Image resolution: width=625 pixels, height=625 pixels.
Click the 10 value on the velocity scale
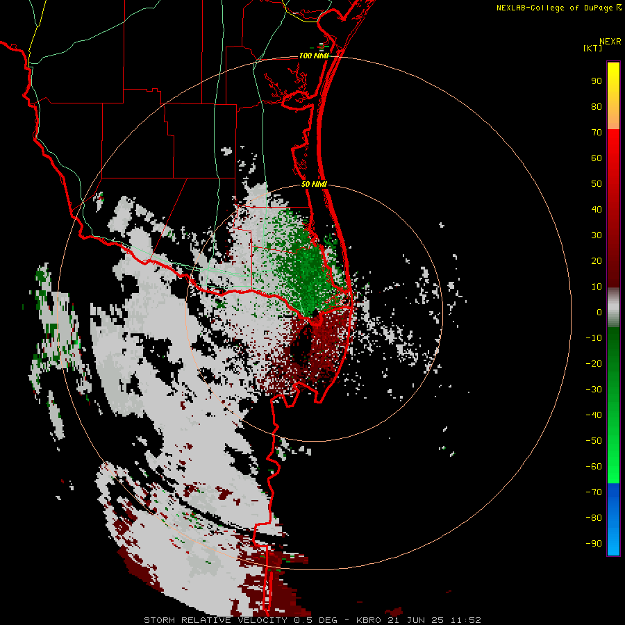pos(597,287)
